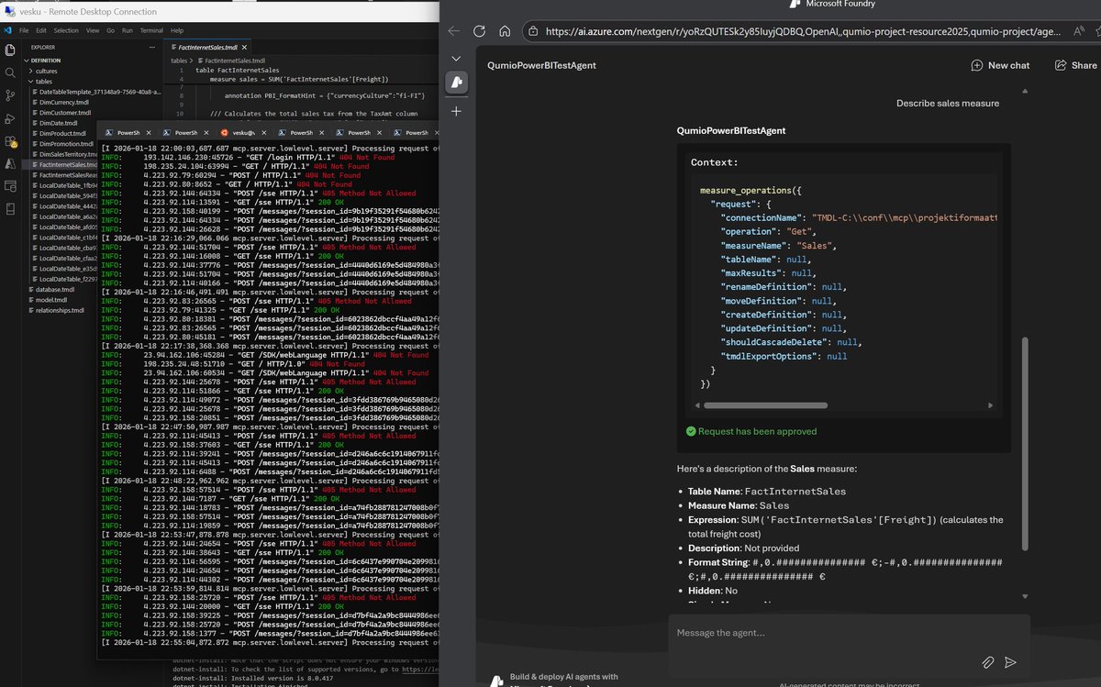
Task: Click chat scrollbar down arrow
Action: coord(1026,597)
